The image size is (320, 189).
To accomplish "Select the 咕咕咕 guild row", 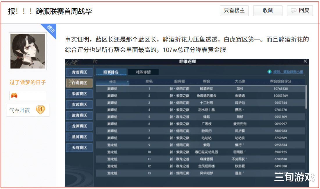I will [x=201, y=138].
